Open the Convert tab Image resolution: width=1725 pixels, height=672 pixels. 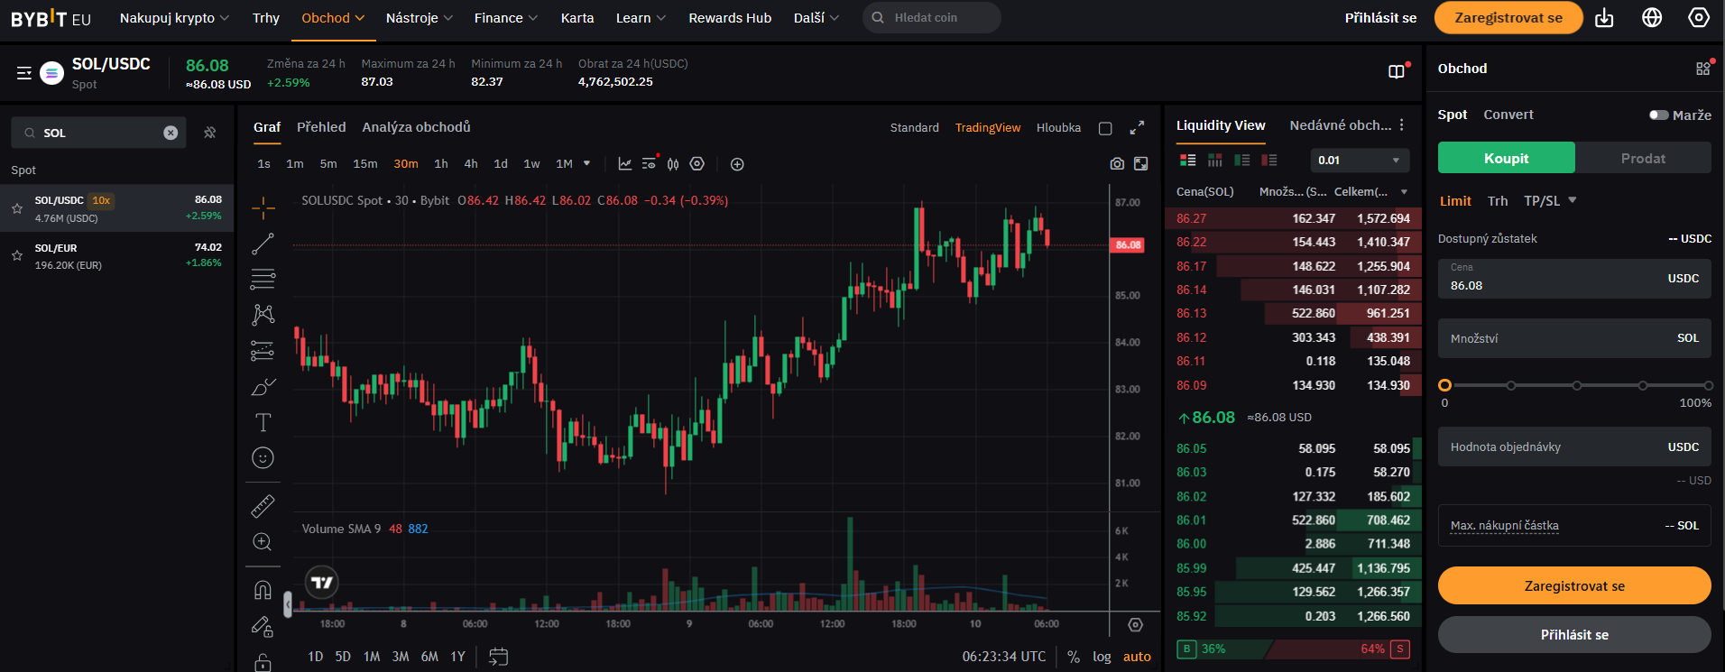(1508, 115)
